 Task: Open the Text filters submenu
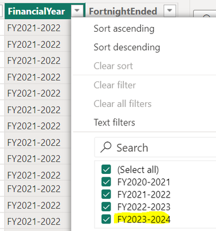[114, 122]
